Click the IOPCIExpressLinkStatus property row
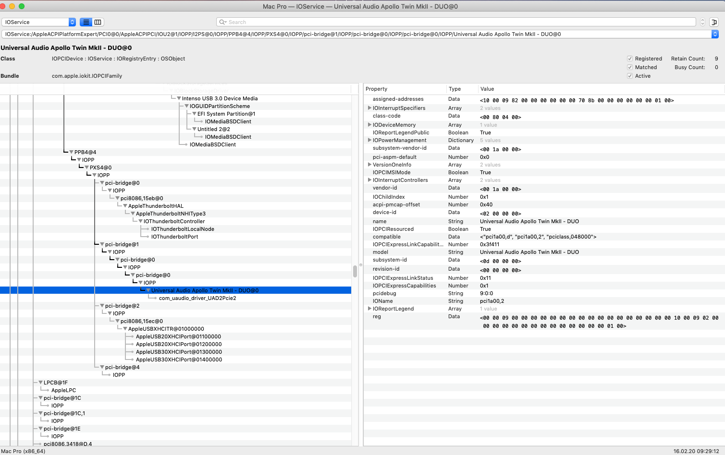Screen dimensions: 725x455 point(544,278)
